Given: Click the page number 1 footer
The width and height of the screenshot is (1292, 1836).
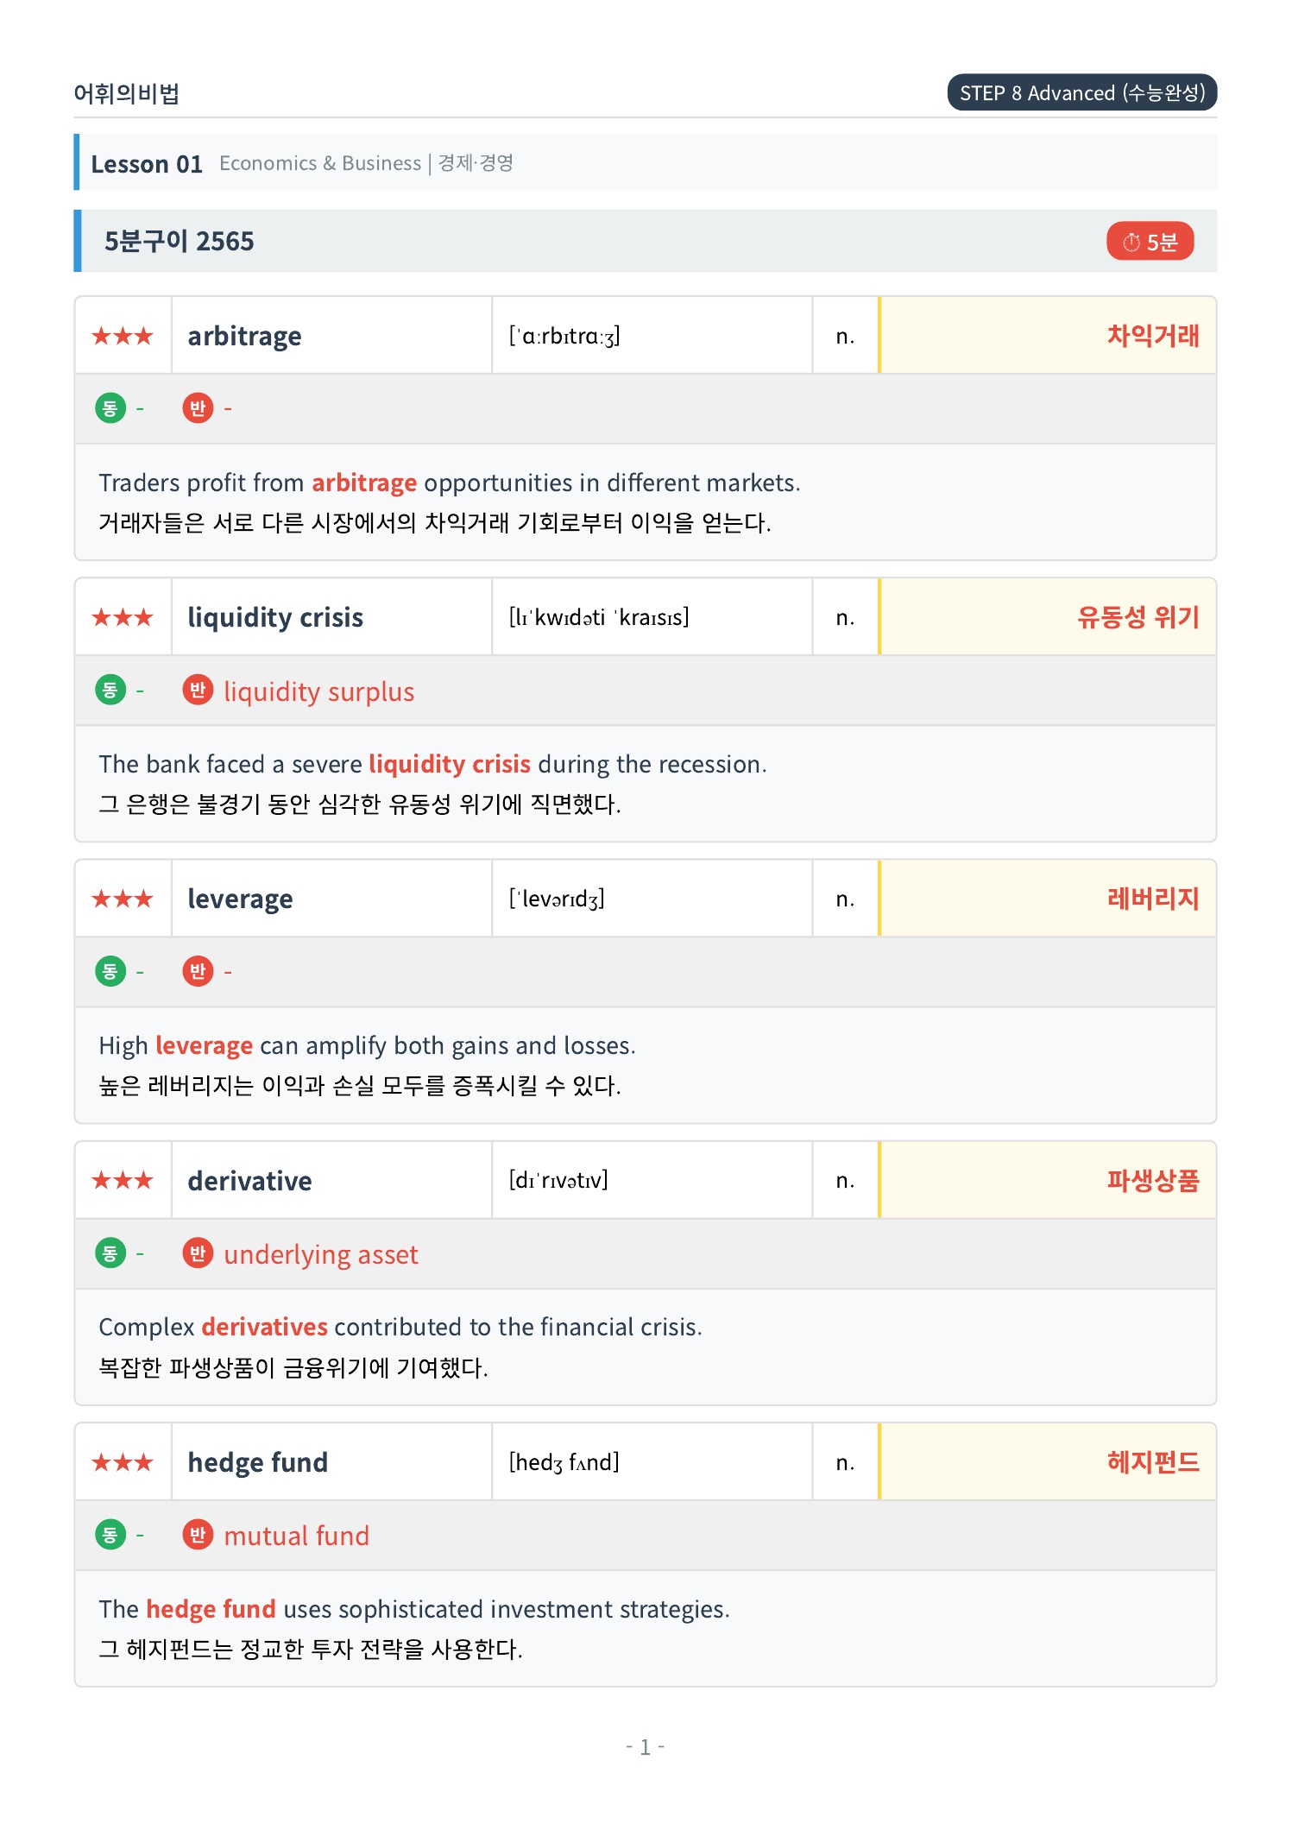Looking at the screenshot, I should [x=645, y=1747].
